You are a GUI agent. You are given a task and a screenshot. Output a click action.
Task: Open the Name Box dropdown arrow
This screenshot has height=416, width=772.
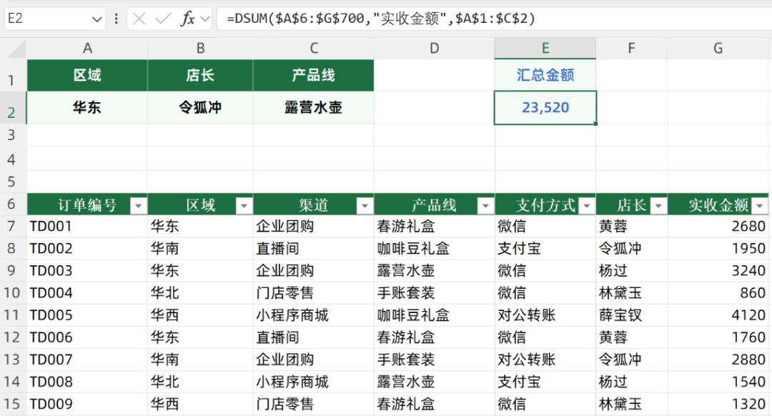pos(96,20)
